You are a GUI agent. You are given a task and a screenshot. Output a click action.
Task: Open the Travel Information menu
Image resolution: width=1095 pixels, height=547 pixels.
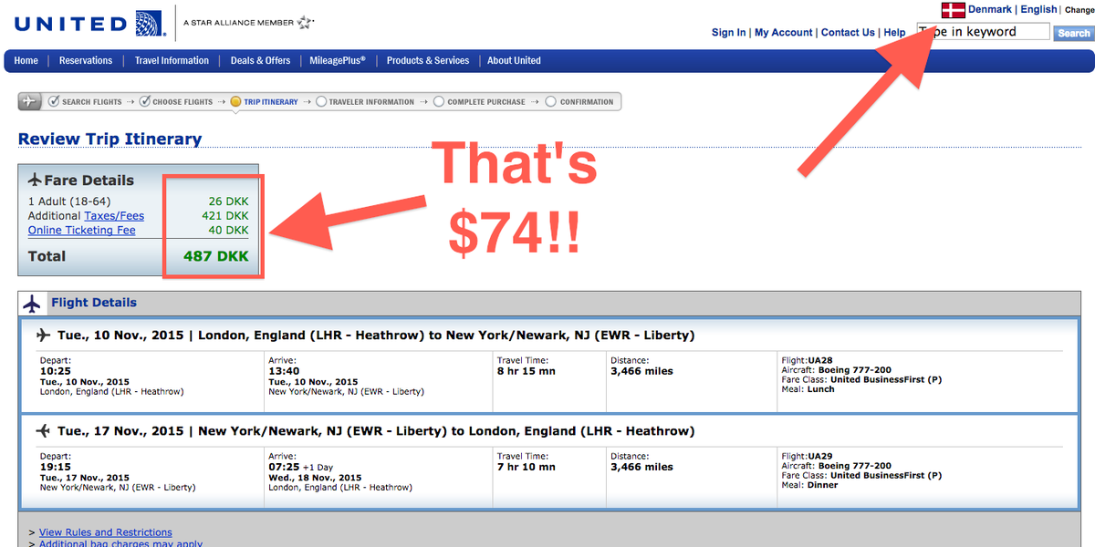point(172,61)
